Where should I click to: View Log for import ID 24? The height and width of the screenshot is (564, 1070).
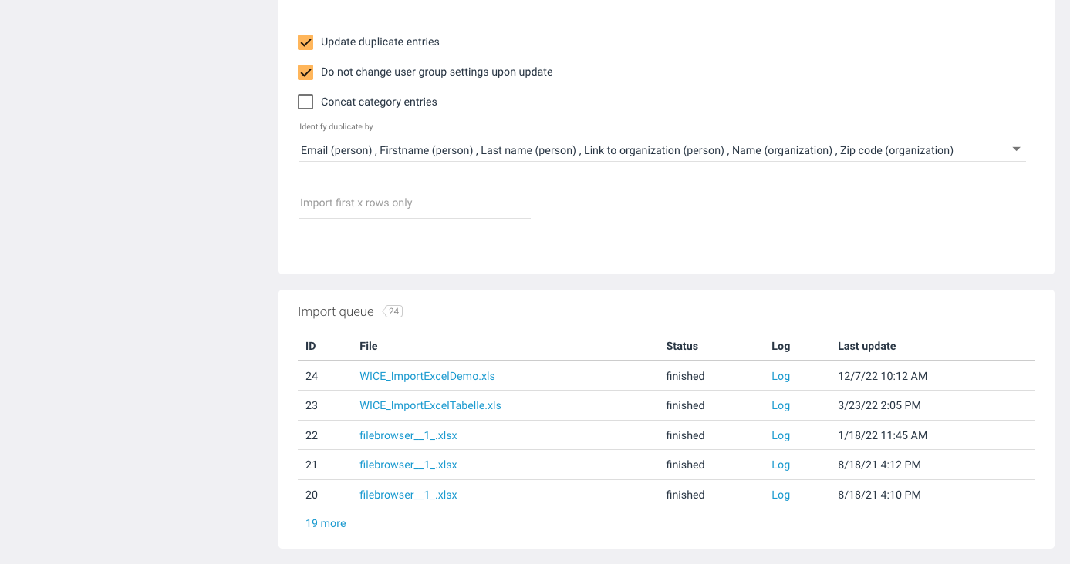click(x=781, y=376)
